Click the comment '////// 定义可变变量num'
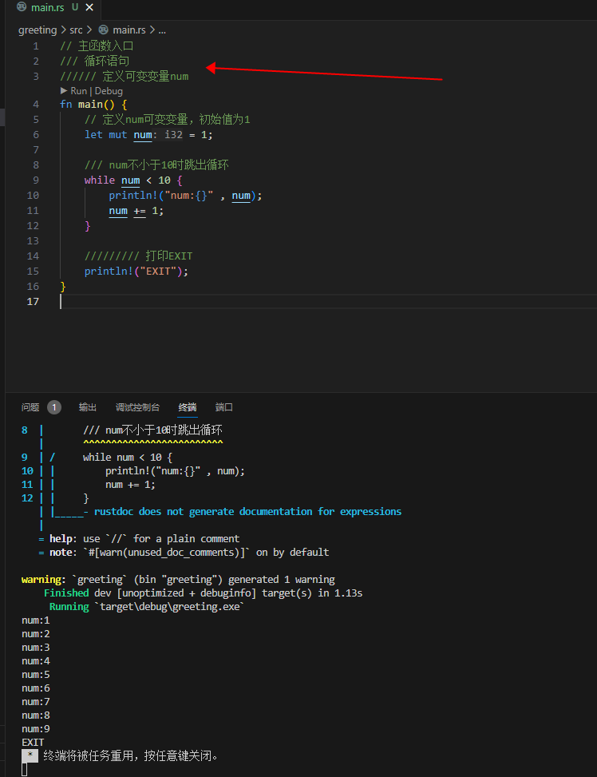The width and height of the screenshot is (597, 777). click(x=125, y=77)
